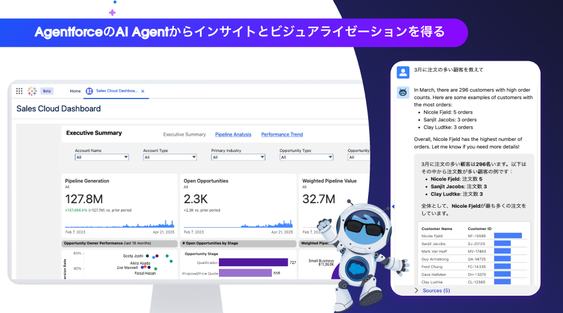Open the Opportunity Type dropdown
The image size is (563, 313).
[306, 157]
